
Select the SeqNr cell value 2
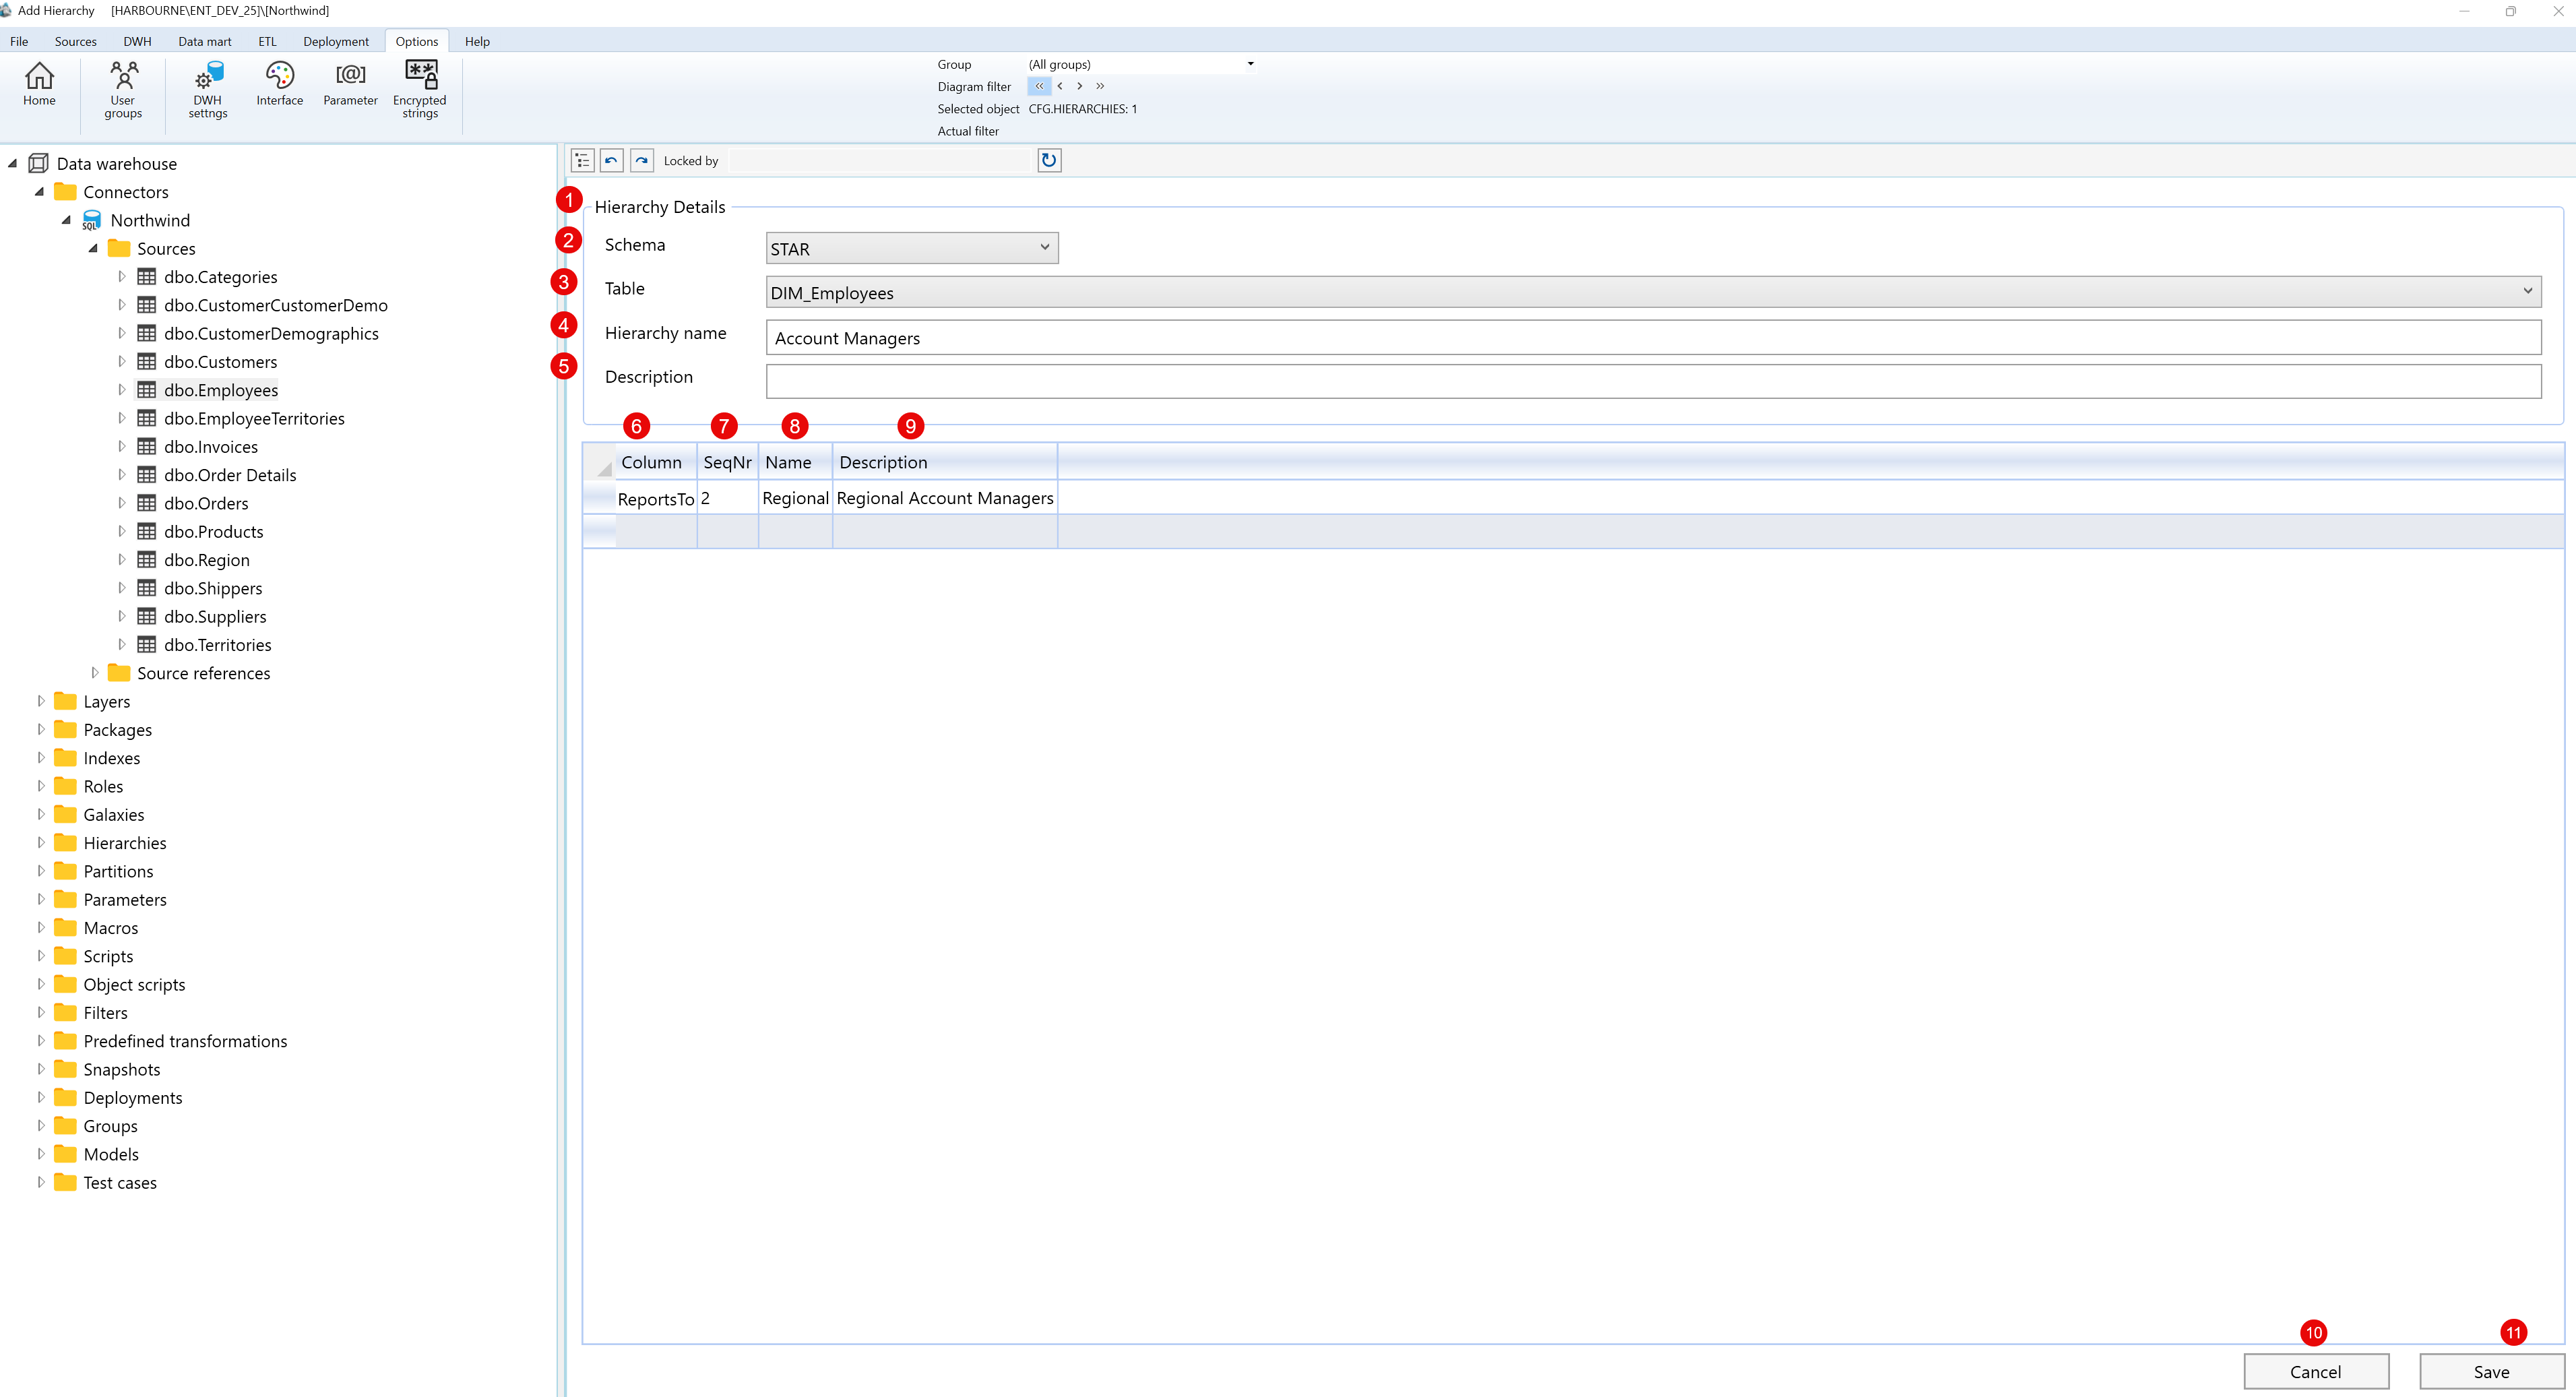tap(727, 498)
